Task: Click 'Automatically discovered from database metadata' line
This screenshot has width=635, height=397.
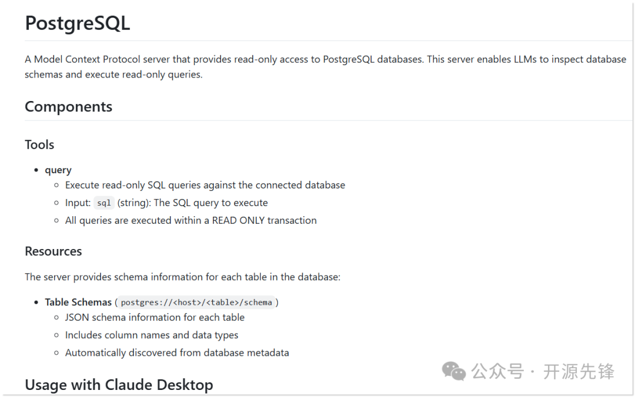Action: [177, 353]
